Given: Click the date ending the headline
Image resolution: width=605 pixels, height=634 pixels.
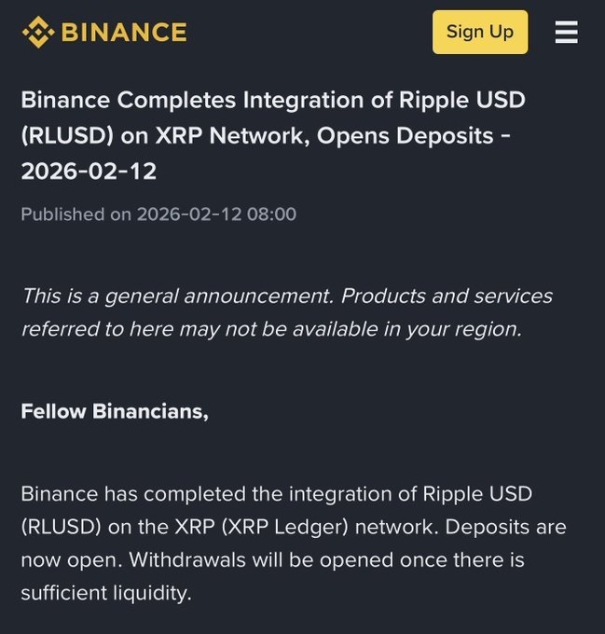Looking at the screenshot, I should pos(89,172).
